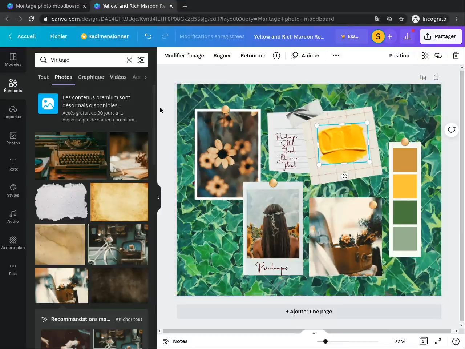Expand more options in image toolbar

336,56
